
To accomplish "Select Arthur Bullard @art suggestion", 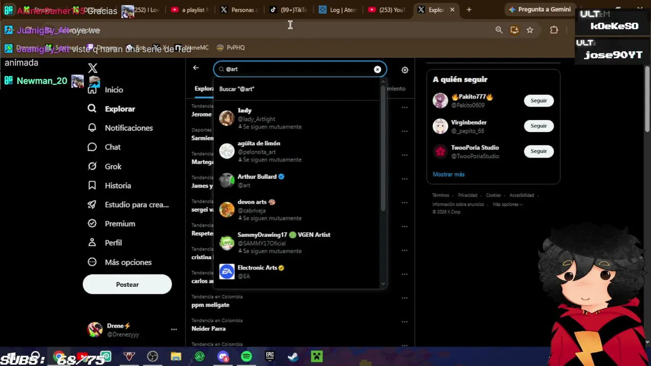I will tap(298, 180).
